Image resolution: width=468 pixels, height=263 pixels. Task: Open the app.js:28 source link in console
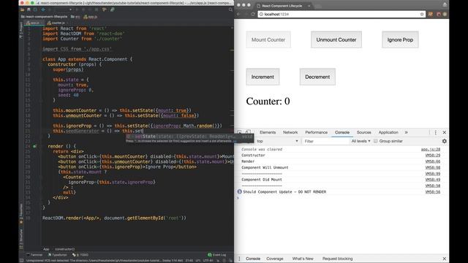click(431, 149)
